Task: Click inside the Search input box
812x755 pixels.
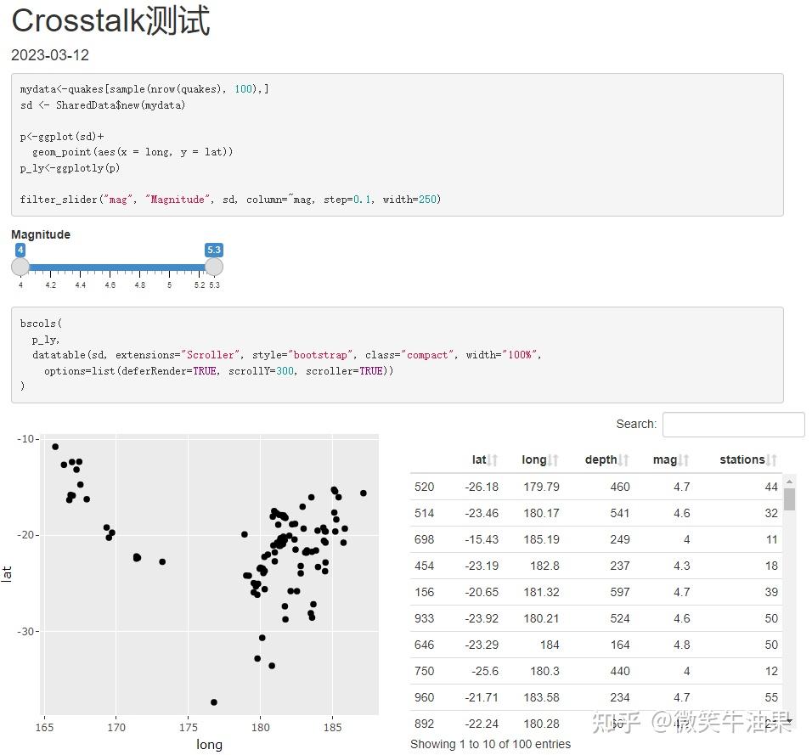Action: [732, 424]
